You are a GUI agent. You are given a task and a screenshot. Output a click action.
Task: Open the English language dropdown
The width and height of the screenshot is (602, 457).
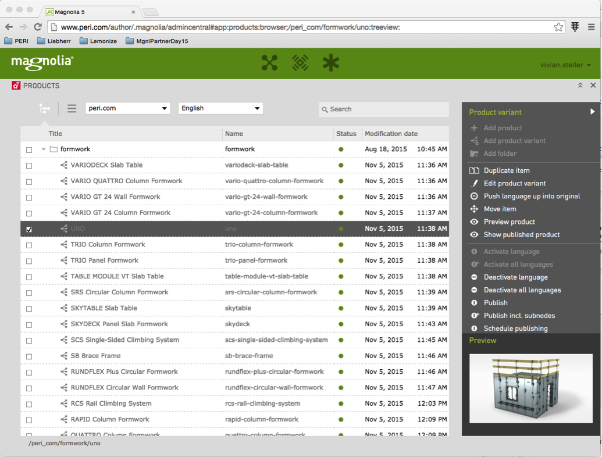point(220,108)
